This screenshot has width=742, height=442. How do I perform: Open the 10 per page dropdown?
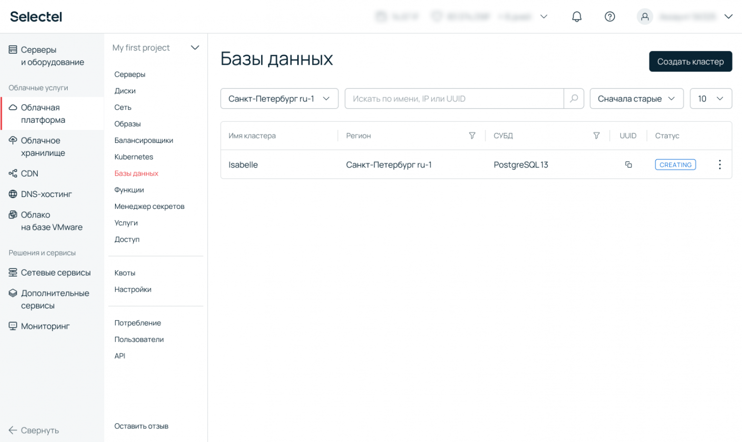[711, 98]
